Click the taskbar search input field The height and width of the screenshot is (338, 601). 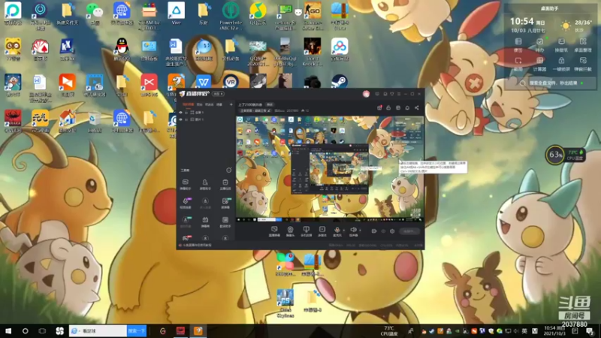click(98, 330)
